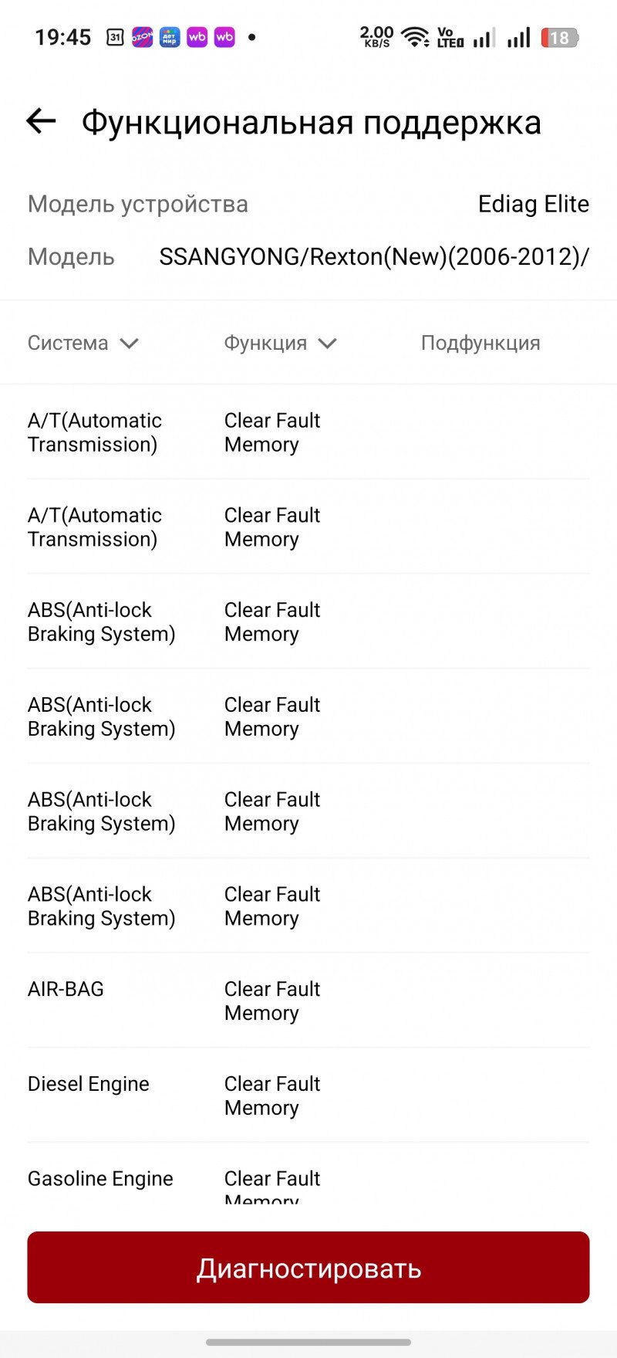Start diagnostics with Диагностировать button
This screenshot has width=617, height=1358.
click(x=308, y=1268)
